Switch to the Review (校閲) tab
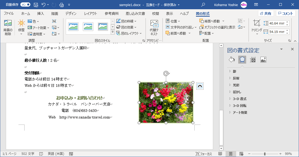 click(x=155, y=13)
